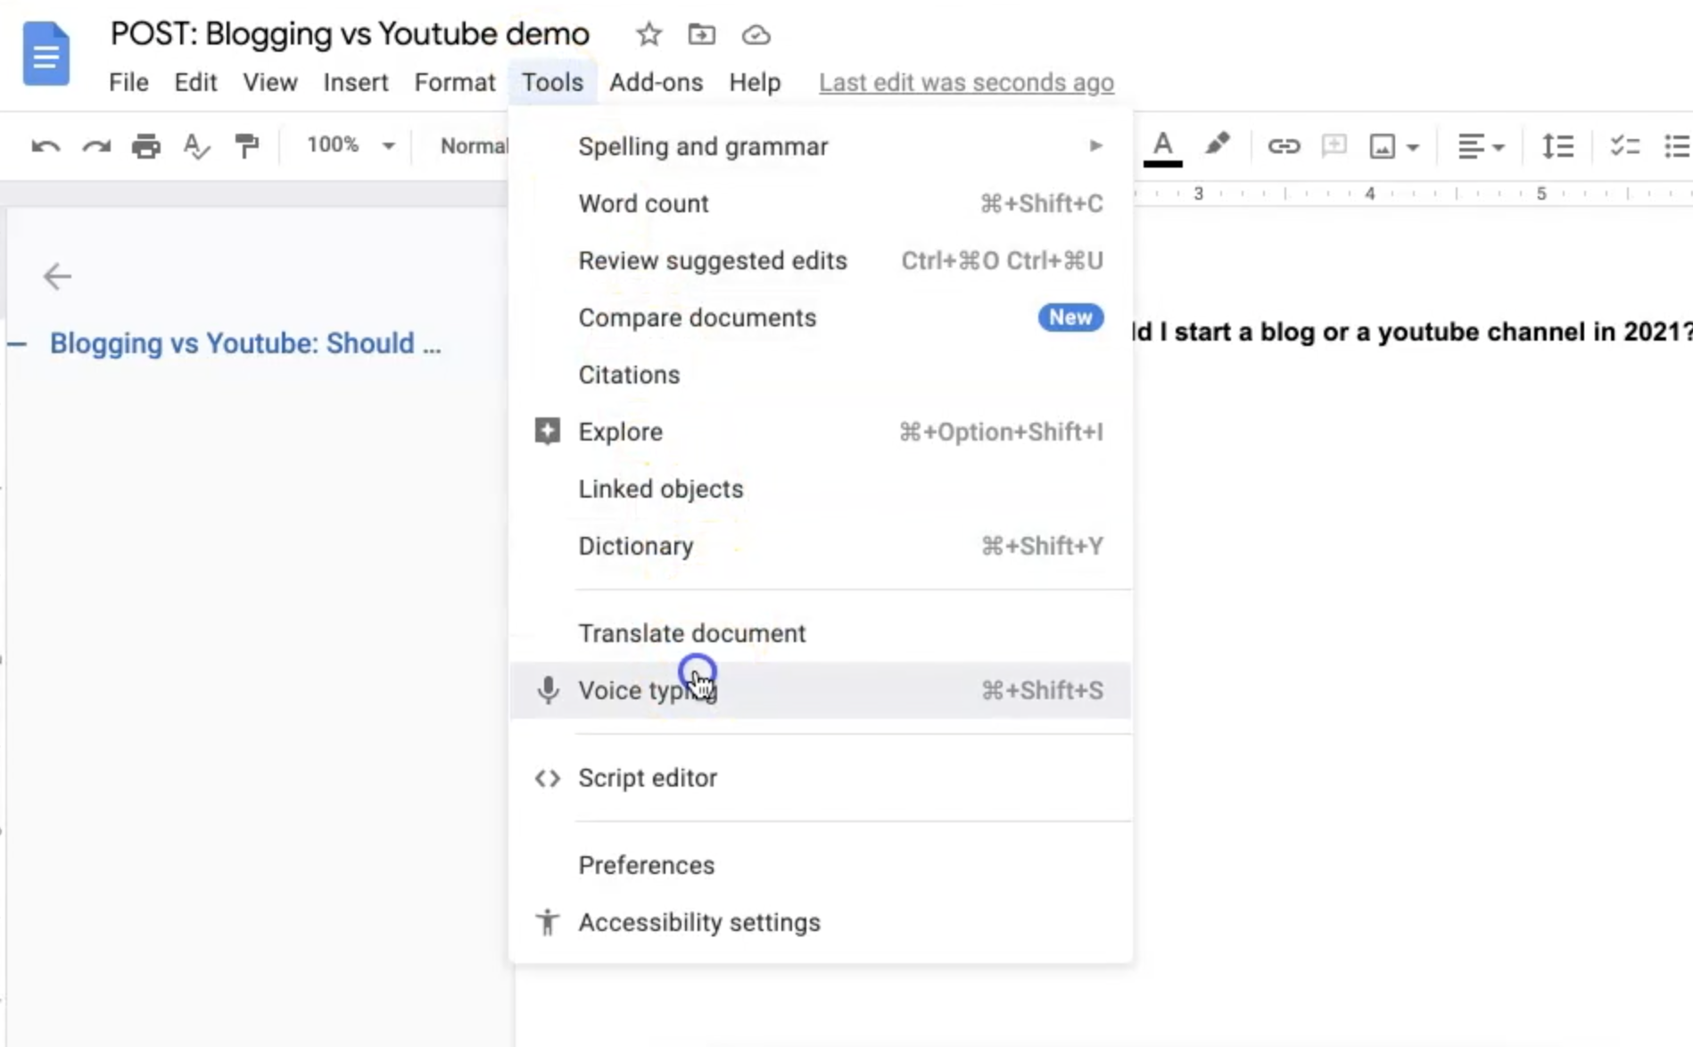The height and width of the screenshot is (1047, 1693).
Task: Add a comment from toolbar
Action: pos(1334,145)
